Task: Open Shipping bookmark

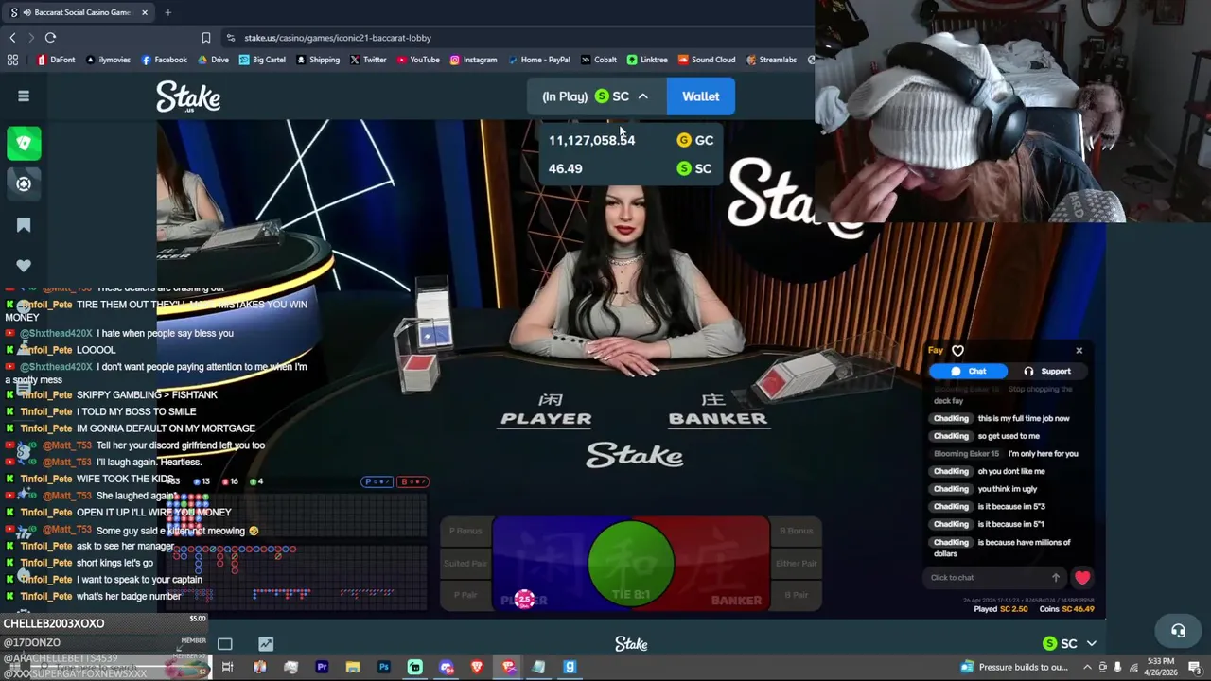Action: pos(318,60)
